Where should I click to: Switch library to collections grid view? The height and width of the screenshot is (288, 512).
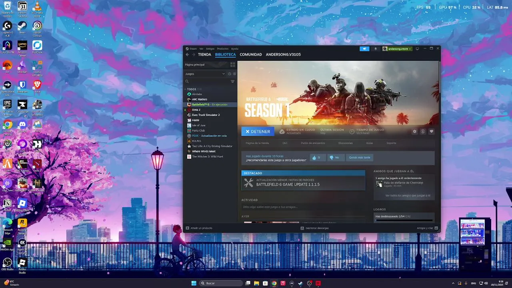[232, 64]
